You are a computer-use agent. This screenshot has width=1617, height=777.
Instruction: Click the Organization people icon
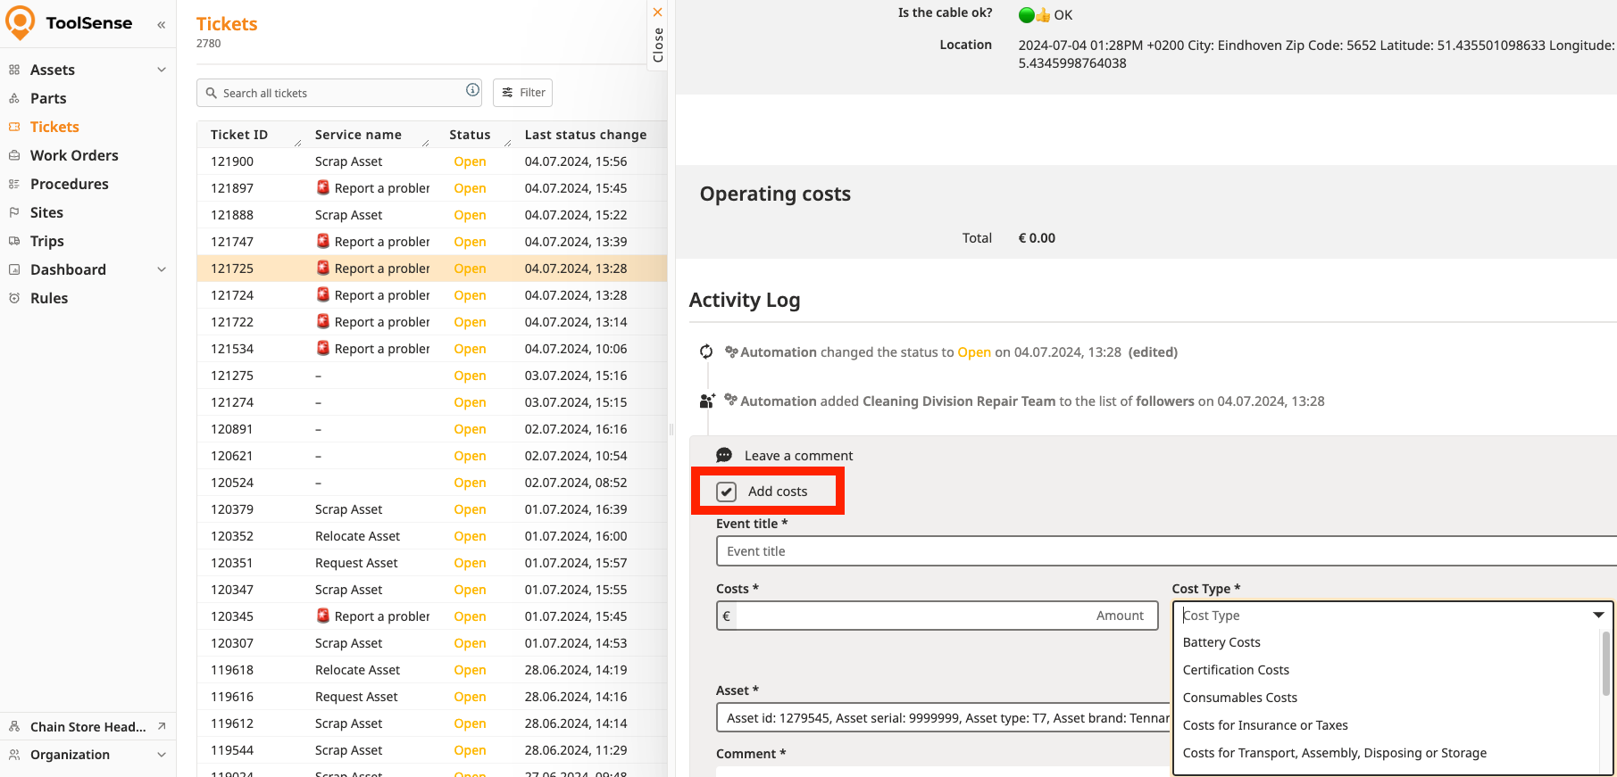pos(14,755)
